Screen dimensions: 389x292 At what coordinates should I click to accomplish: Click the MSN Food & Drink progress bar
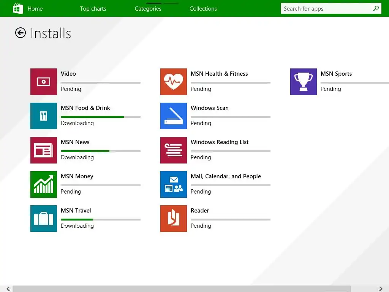click(x=101, y=117)
